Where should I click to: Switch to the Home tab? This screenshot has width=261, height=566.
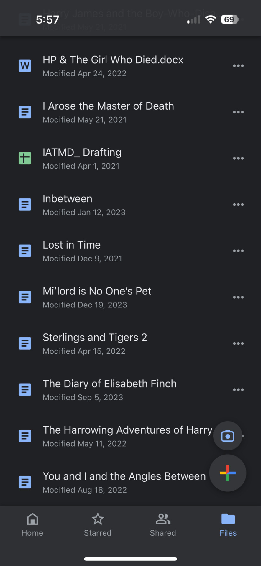(x=32, y=525)
